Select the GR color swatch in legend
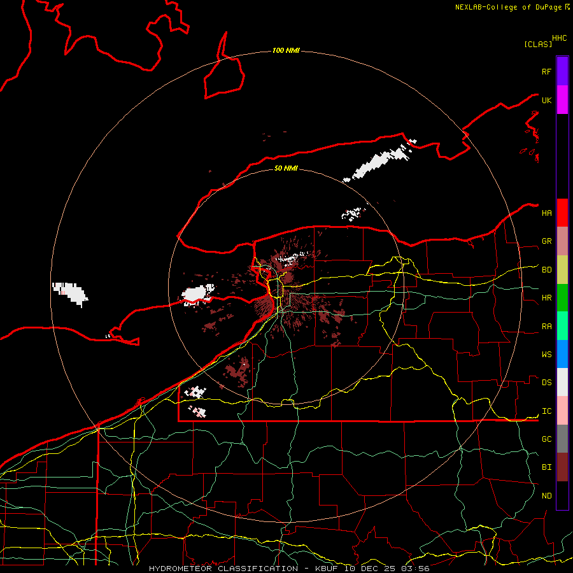 click(x=562, y=241)
